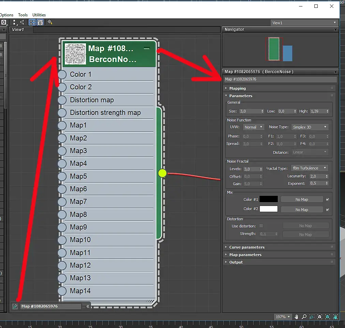Click the Map14 input socket
345x328 pixels.
pyautogui.click(x=62, y=291)
